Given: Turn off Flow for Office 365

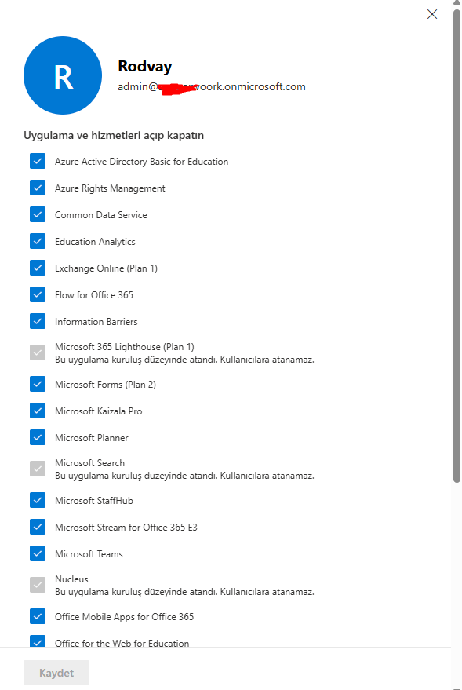Looking at the screenshot, I should point(38,294).
